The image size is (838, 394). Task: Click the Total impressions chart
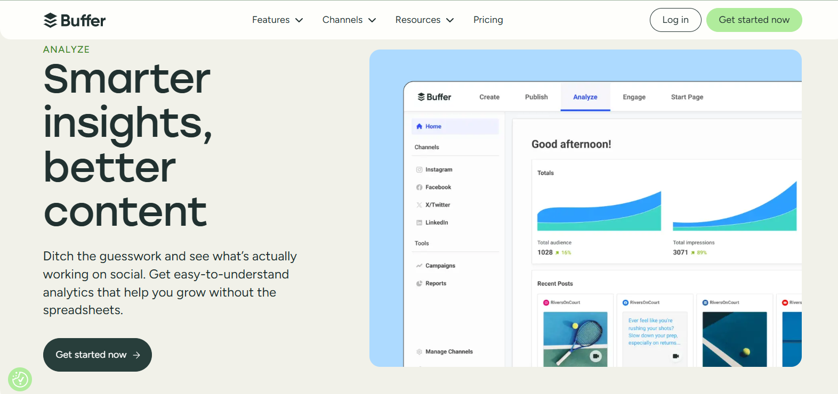coord(735,208)
